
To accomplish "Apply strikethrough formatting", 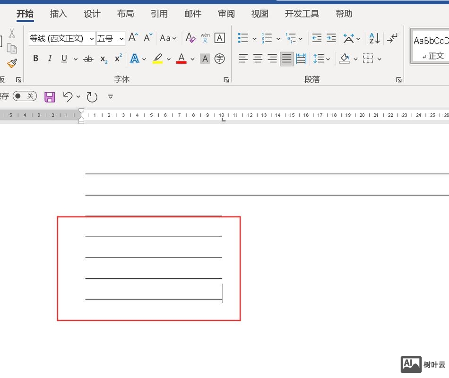I will [x=88, y=59].
